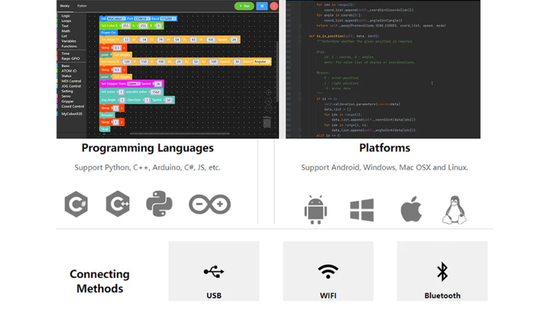The width and height of the screenshot is (550, 310).
Task: Select the MyCobot320 toolbox category
Action: tap(71, 114)
